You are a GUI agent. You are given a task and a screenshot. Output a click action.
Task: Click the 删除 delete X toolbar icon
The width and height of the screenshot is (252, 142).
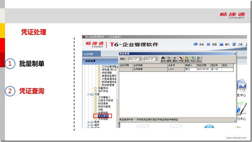coord(175,59)
